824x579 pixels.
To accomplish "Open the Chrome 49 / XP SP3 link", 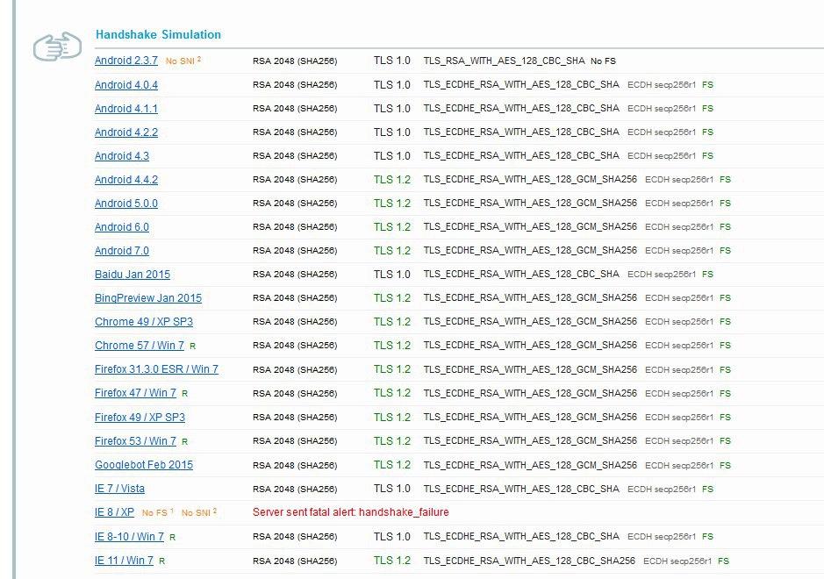I will coord(144,321).
